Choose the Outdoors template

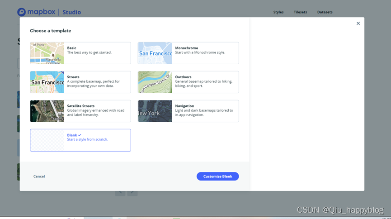(188, 82)
